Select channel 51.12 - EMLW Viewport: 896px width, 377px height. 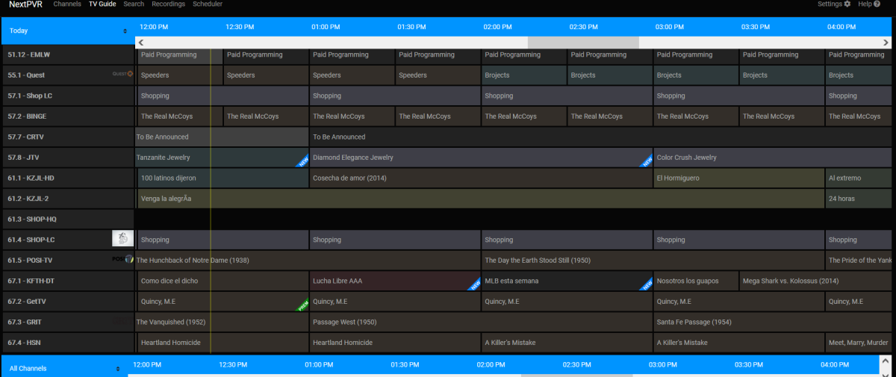click(x=67, y=54)
